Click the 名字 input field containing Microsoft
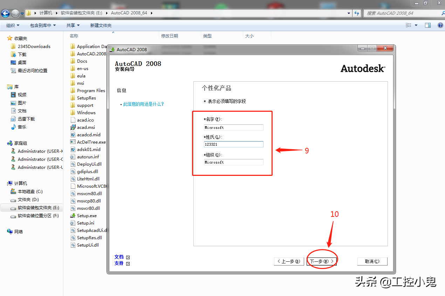The image size is (445, 296). tap(234, 128)
